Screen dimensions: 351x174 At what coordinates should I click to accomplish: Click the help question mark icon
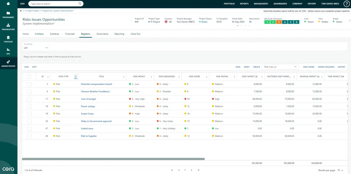[346, 4]
